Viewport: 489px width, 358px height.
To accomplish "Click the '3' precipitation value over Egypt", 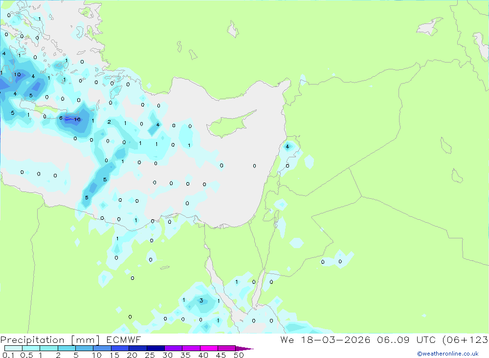I will pos(201,300).
